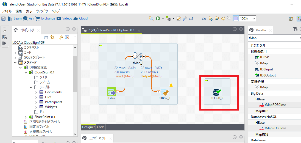This screenshot has height=143, width=301.
Task: Click the import into tray toolbar icon
Action: pyautogui.click(x=204, y=18)
